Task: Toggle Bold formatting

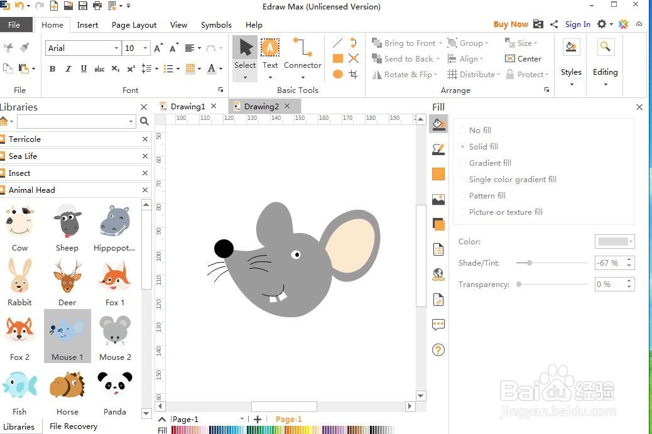Action: point(52,68)
